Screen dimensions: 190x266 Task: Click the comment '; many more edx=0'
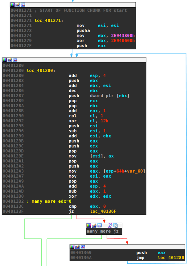[x=49, y=201]
